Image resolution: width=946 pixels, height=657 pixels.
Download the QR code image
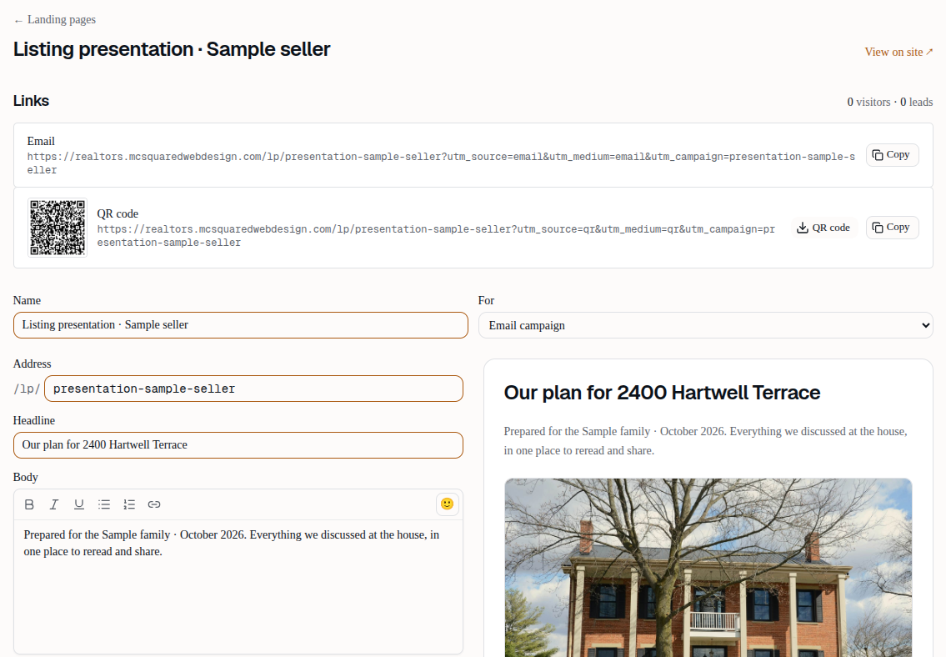(x=823, y=228)
